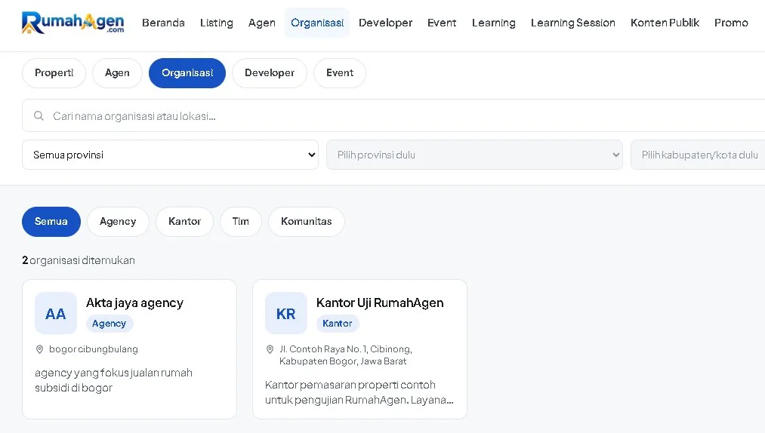
Task: Open the Konten Publik menu item
Action: tap(665, 23)
